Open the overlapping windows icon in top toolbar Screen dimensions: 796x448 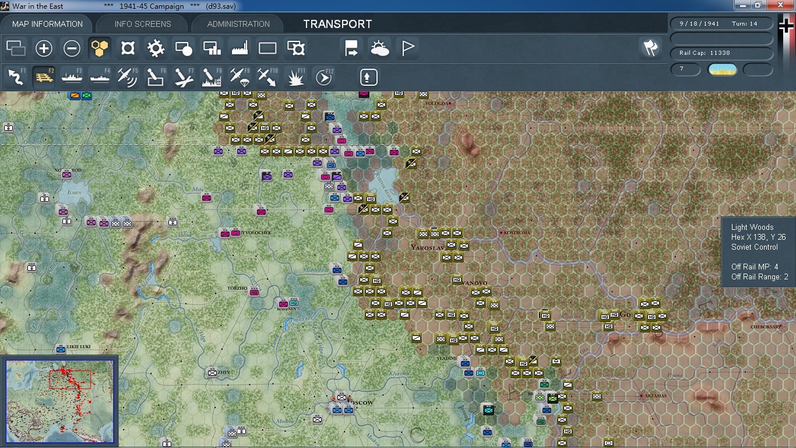click(16, 48)
